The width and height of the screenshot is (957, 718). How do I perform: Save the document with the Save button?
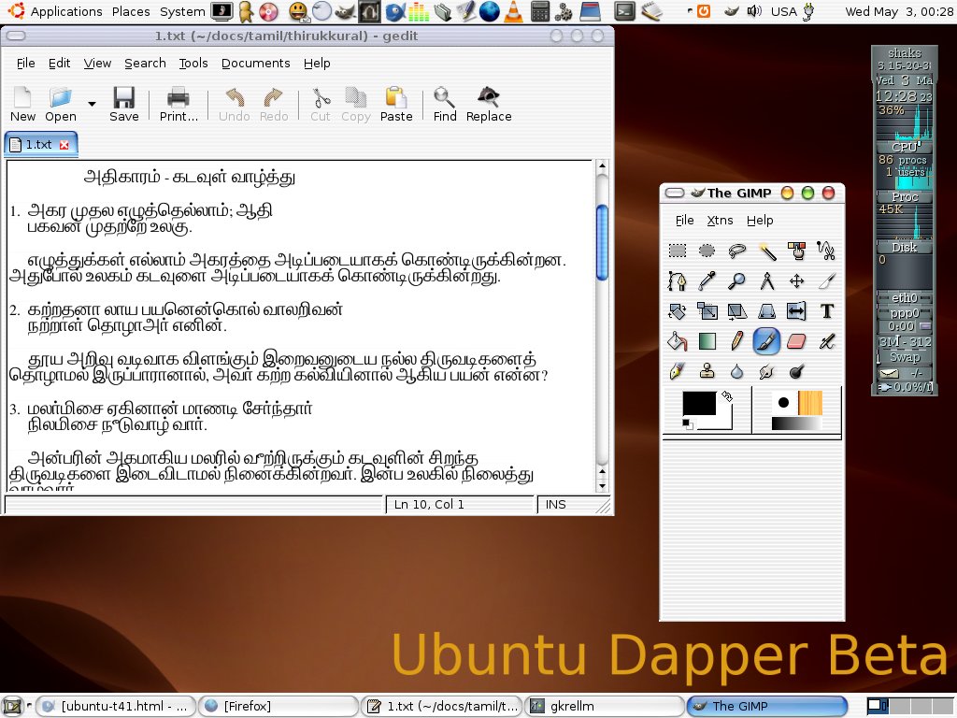click(x=124, y=105)
